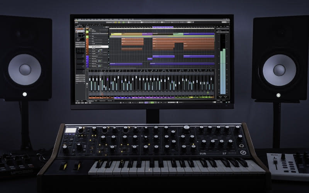Select the green clip on the arranger track

point(178,34)
